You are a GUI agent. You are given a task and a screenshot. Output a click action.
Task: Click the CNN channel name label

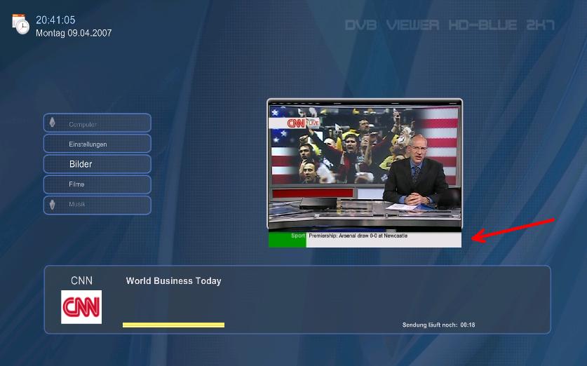pyautogui.click(x=81, y=280)
